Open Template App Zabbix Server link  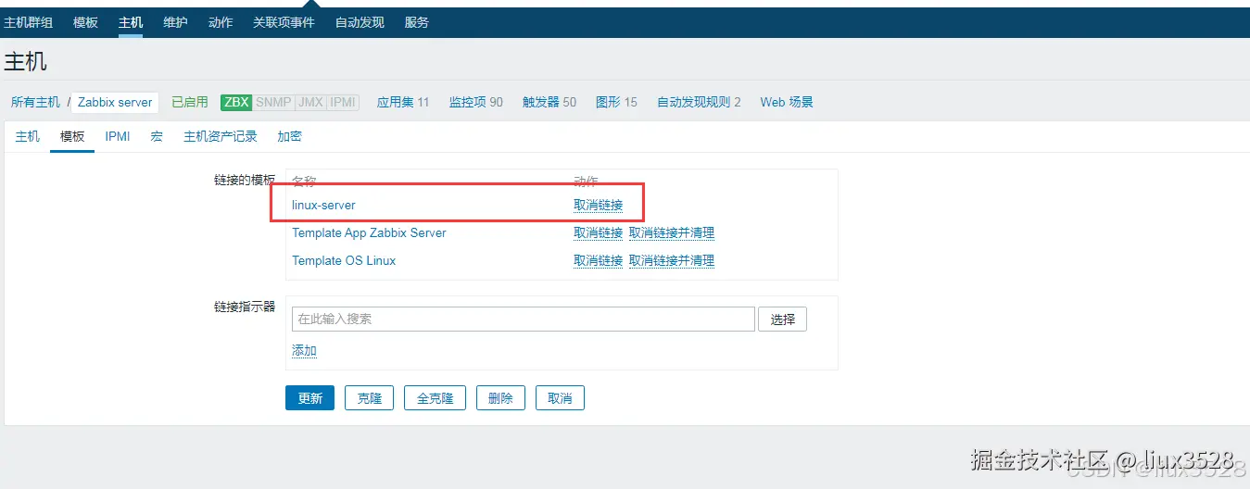tap(369, 232)
